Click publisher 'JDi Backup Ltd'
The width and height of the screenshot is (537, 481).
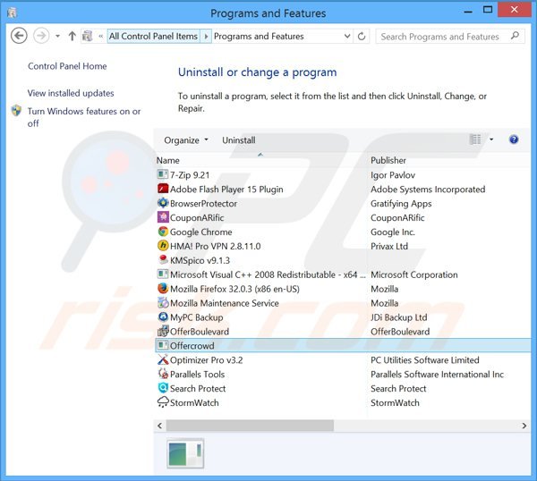coord(398,317)
